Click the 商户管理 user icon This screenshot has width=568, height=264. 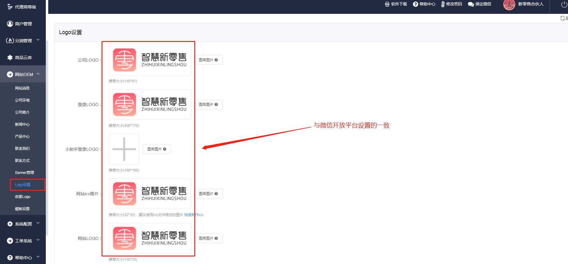coord(10,24)
